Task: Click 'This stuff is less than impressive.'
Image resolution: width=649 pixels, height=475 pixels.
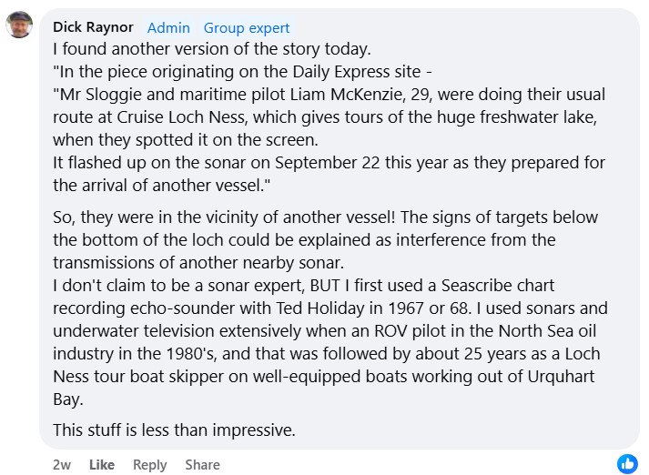Action: click(174, 430)
